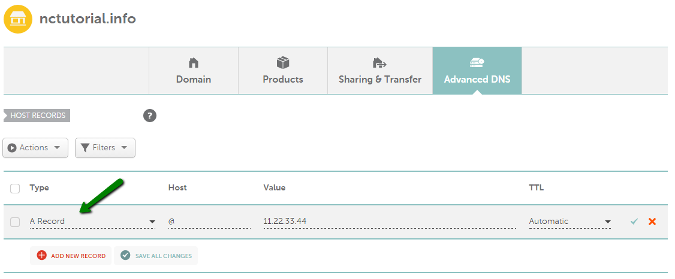Click the house icon on Domain tab
This screenshot has width=675, height=279.
(194, 63)
